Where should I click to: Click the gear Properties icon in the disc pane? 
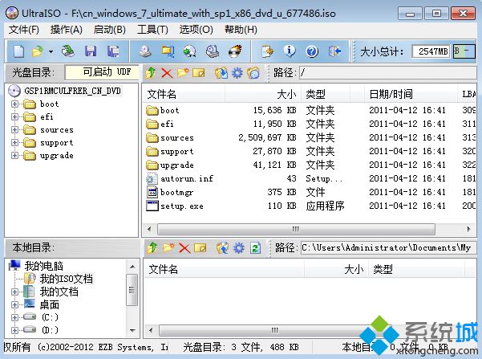[237, 73]
